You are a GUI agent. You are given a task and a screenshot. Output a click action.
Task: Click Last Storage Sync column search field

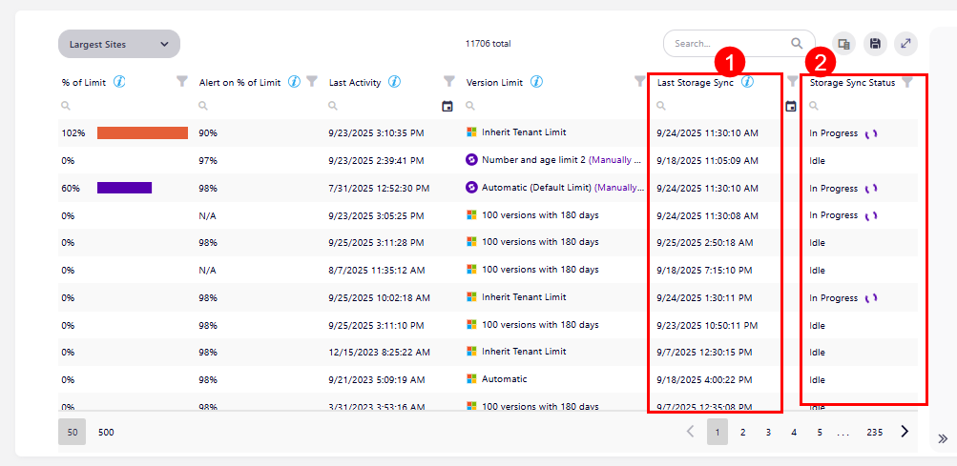719,106
